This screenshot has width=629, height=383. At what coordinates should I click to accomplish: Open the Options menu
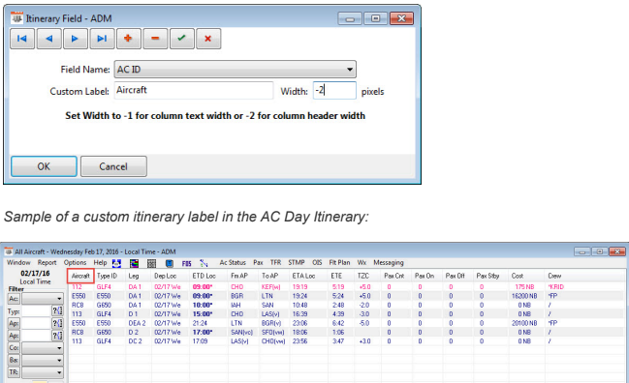tap(75, 262)
